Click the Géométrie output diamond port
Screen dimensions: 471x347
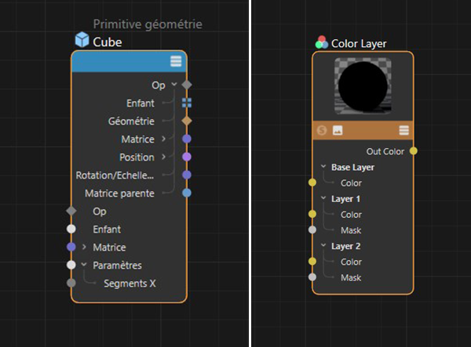pyautogui.click(x=186, y=121)
